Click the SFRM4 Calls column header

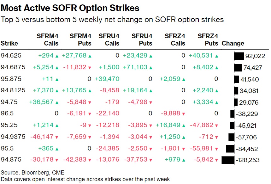(x=48, y=40)
